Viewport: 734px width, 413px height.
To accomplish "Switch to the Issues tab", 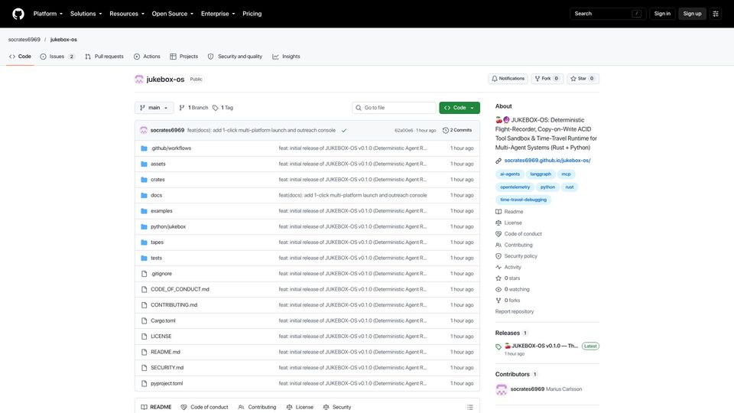I will [57, 57].
